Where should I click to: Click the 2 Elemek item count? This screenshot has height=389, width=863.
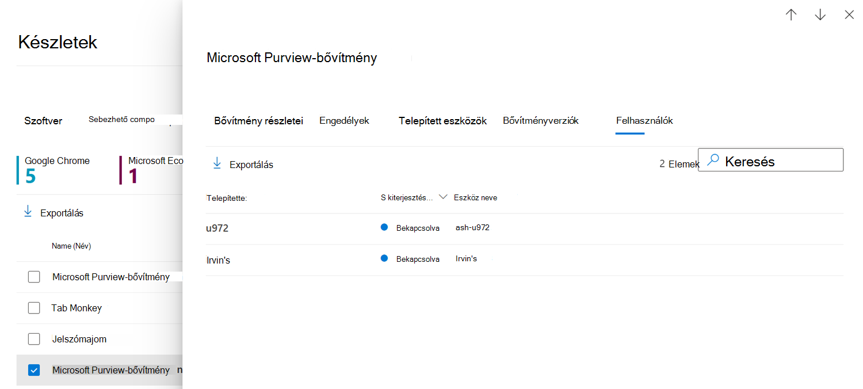(x=679, y=164)
